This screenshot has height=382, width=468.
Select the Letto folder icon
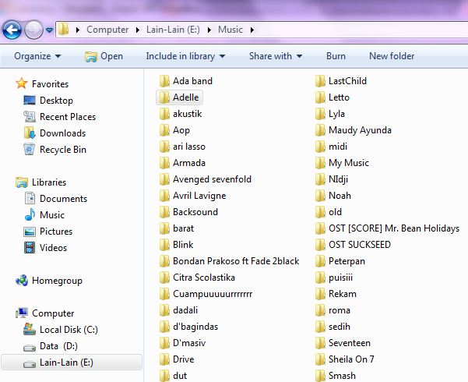point(320,97)
